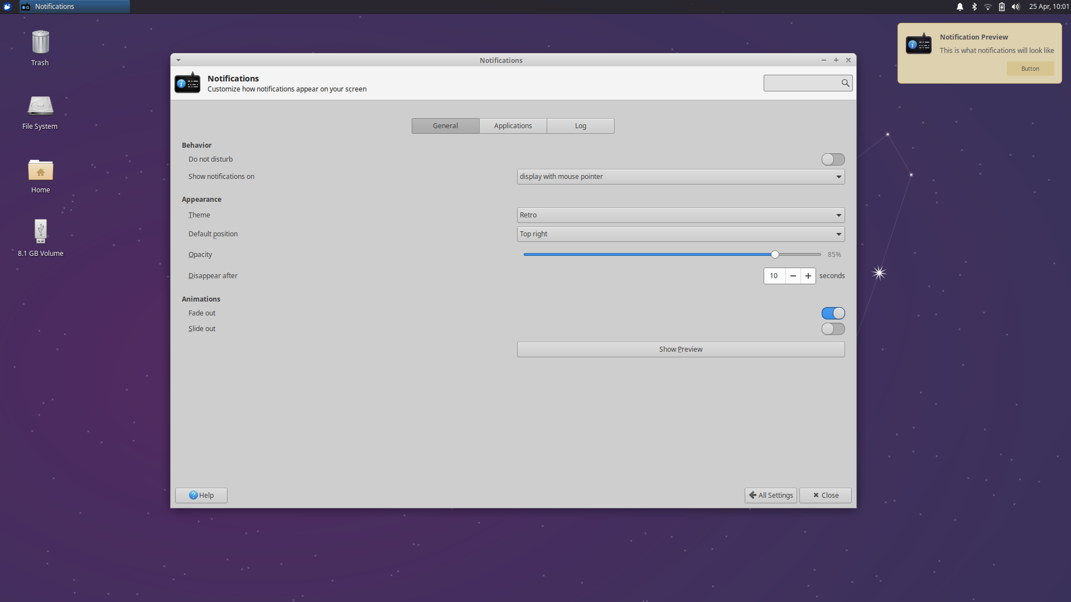
Task: Click the disappear after seconds value field
Action: pos(774,276)
